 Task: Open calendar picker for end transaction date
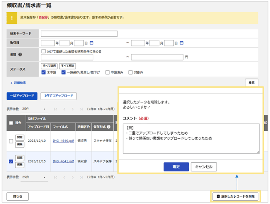(x=182, y=43)
